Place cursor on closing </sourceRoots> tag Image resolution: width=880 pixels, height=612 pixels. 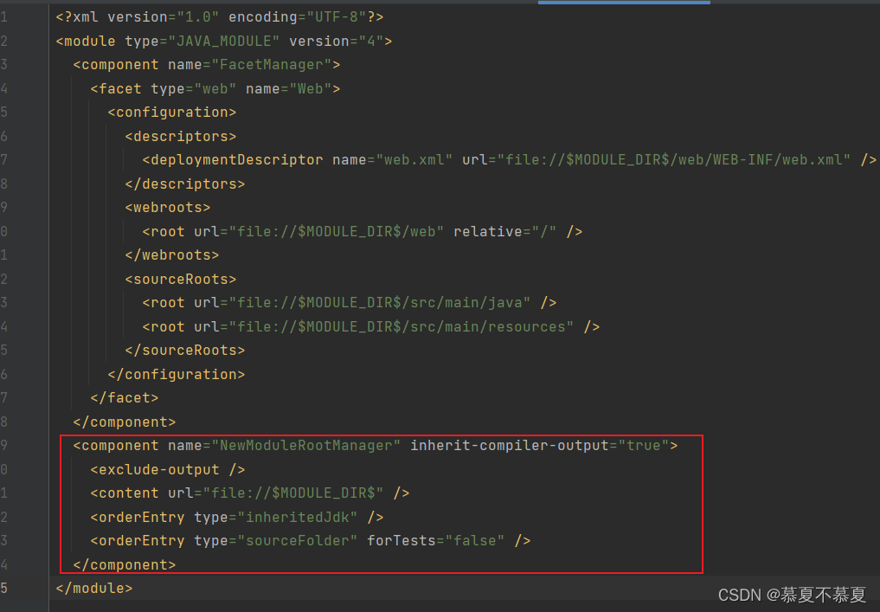[x=184, y=351]
